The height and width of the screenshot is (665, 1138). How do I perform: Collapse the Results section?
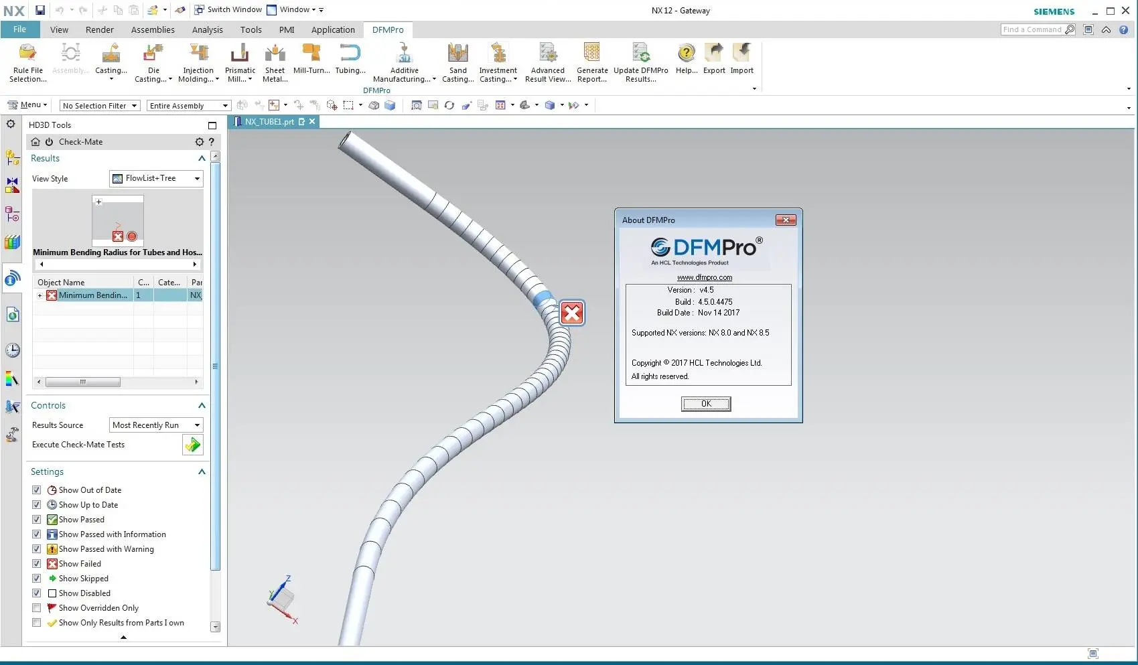click(x=202, y=159)
